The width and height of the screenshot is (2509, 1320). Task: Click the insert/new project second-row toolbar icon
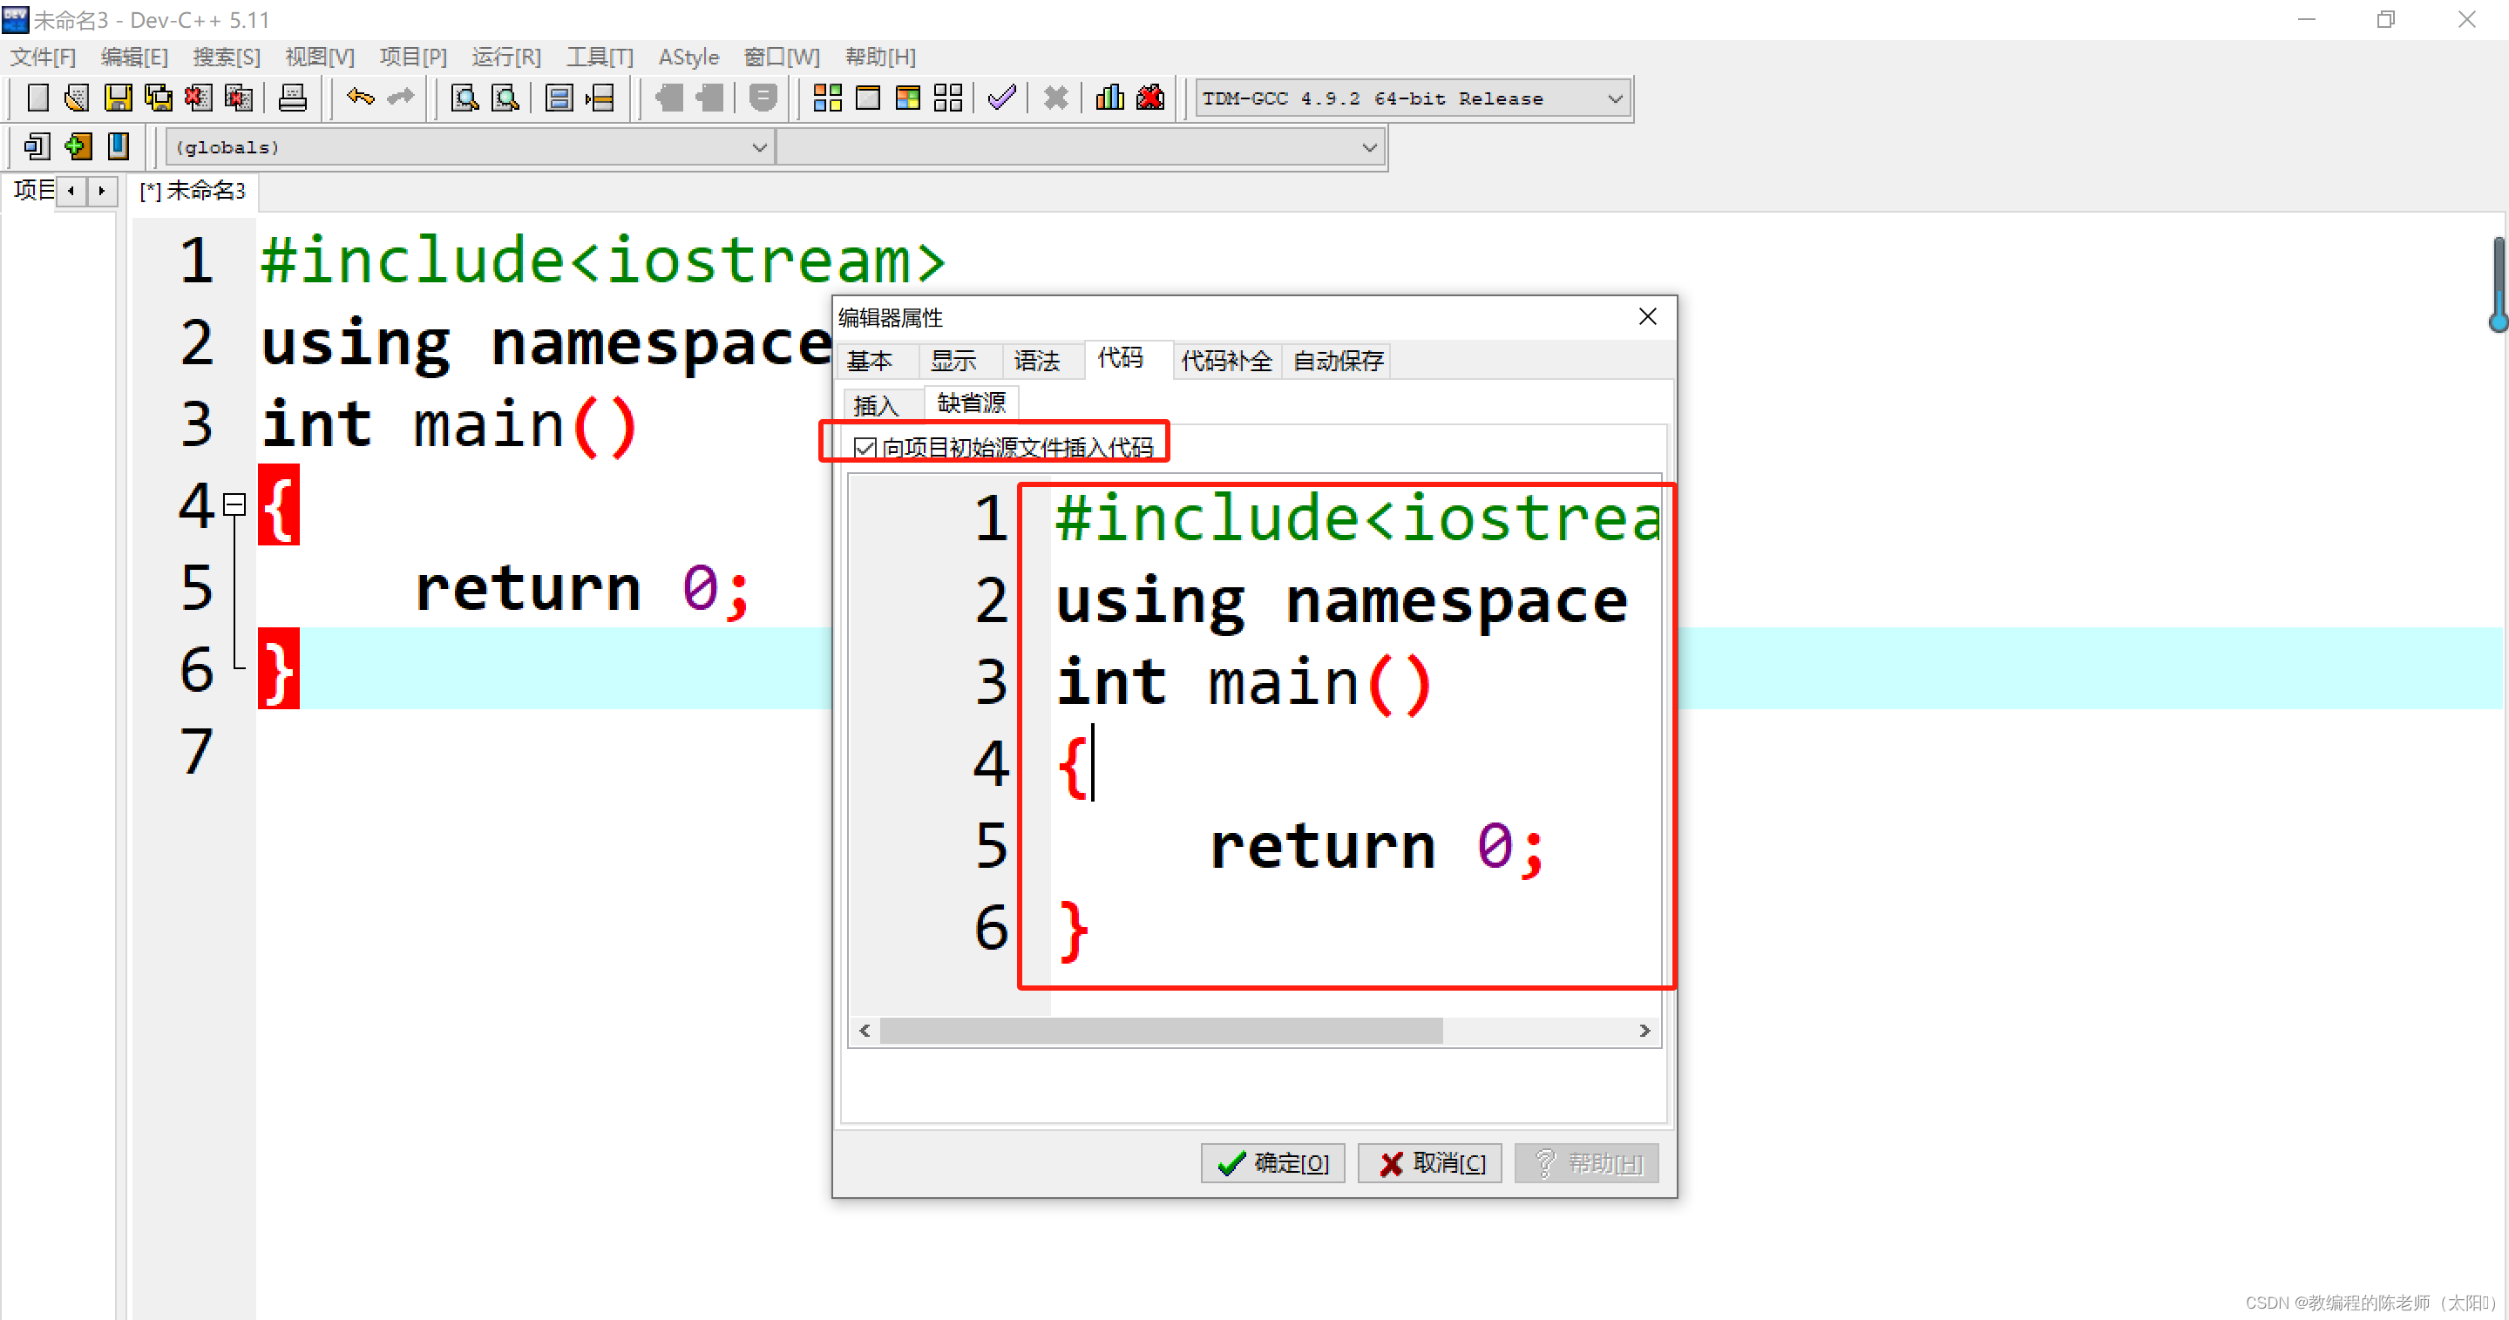pyautogui.click(x=38, y=147)
